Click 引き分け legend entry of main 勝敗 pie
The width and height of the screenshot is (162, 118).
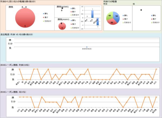47,21
